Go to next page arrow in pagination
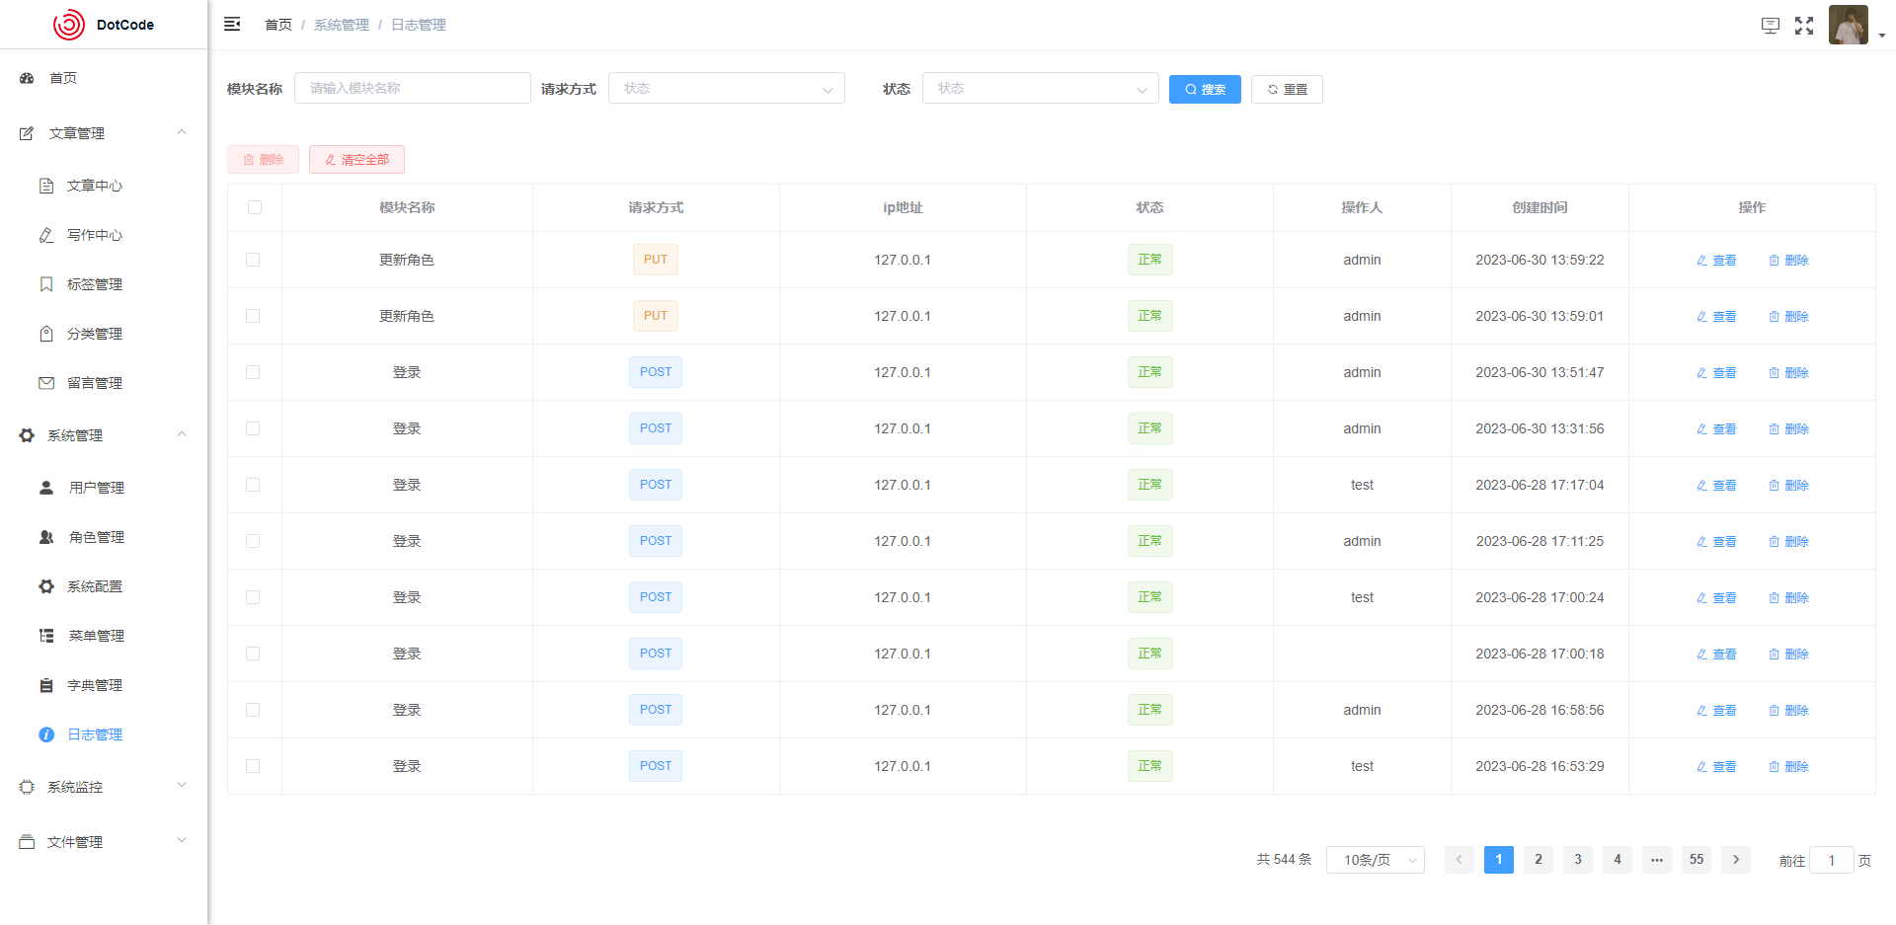 coord(1736,860)
